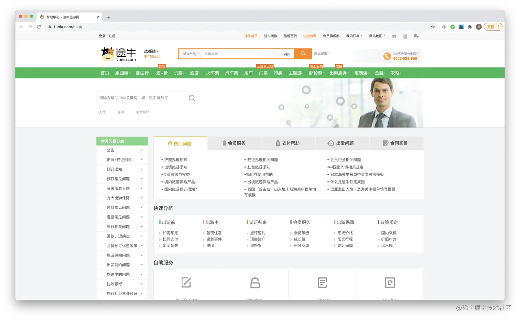Click 门市地址 location pin link
This screenshot has width=520, height=320.
pyautogui.click(x=152, y=57)
